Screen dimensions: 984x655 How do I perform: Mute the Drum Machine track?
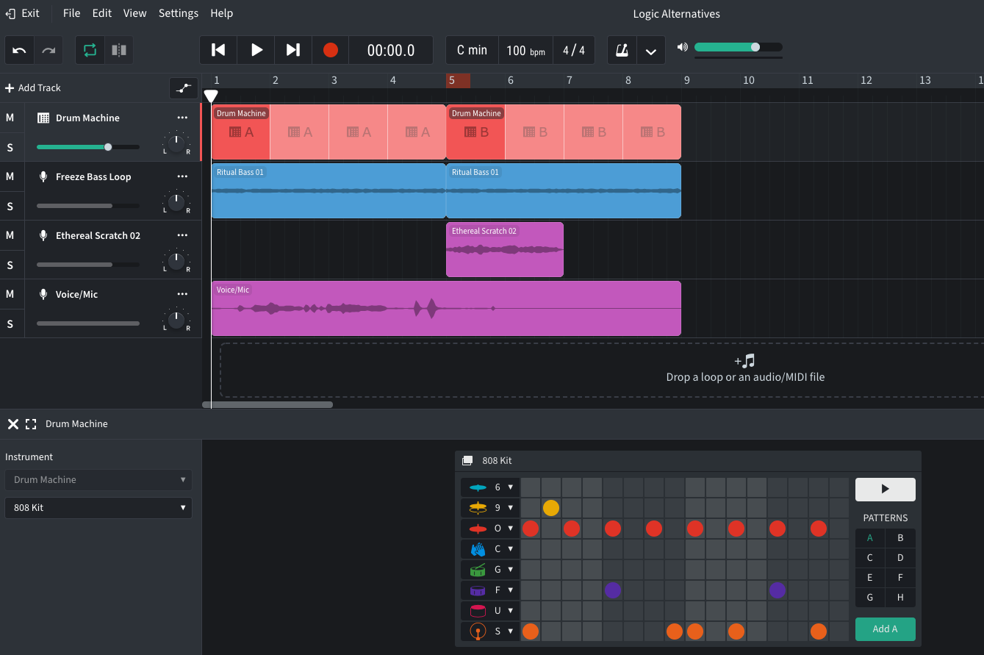[10, 118]
